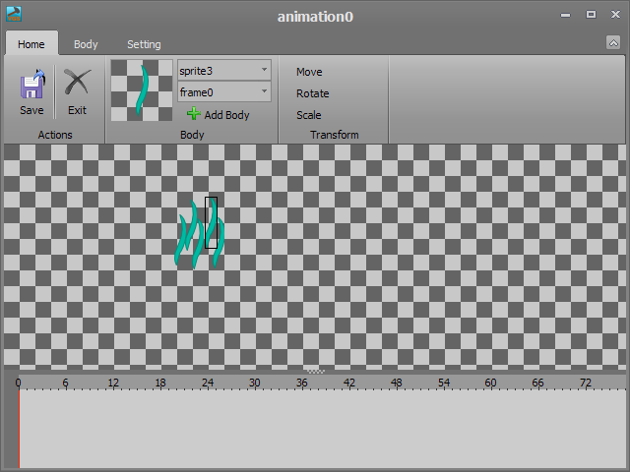
Task: Select the Home tab
Action: point(31,44)
